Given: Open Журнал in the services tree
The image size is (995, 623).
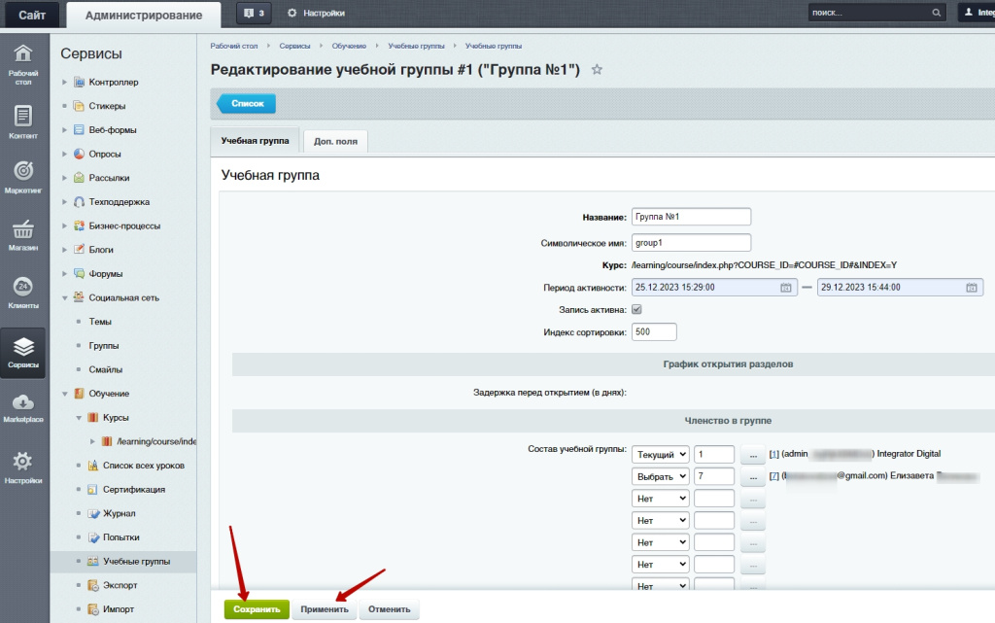Looking at the screenshot, I should tap(119, 513).
